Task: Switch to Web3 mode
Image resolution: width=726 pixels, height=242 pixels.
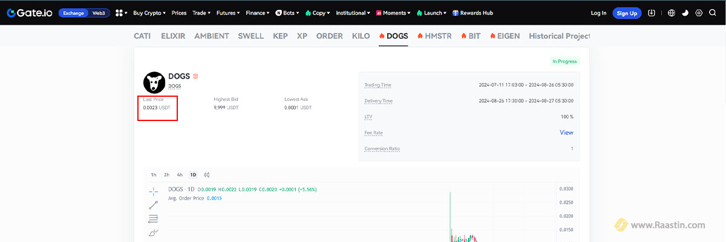Action: pos(99,13)
